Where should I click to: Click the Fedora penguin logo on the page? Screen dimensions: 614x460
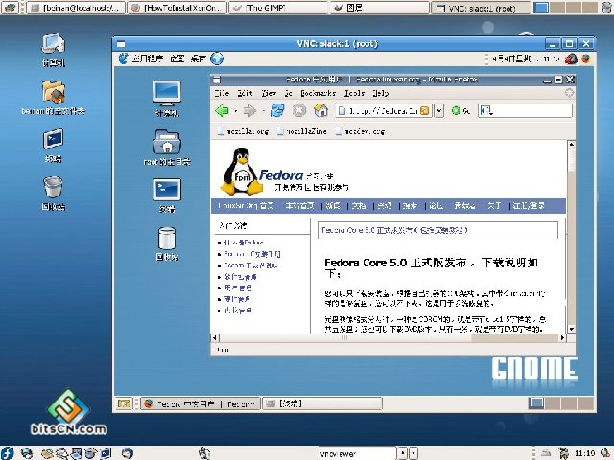[x=241, y=172]
